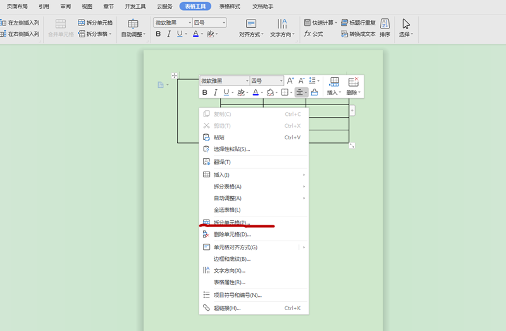Select 翻译(T) in the context menu

(254, 162)
